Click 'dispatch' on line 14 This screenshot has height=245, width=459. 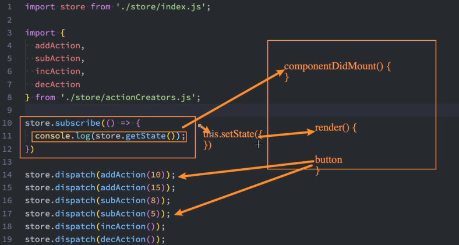click(x=75, y=175)
